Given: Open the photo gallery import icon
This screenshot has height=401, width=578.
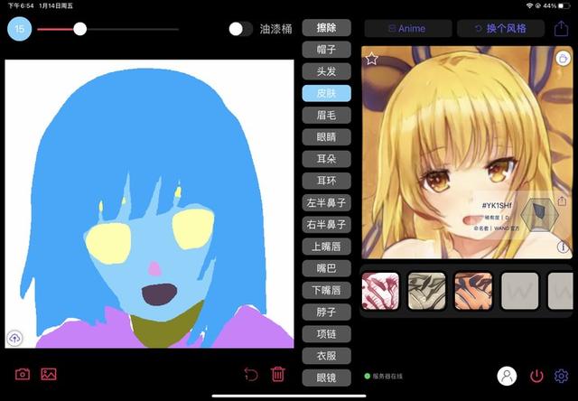Looking at the screenshot, I should [x=49, y=374].
